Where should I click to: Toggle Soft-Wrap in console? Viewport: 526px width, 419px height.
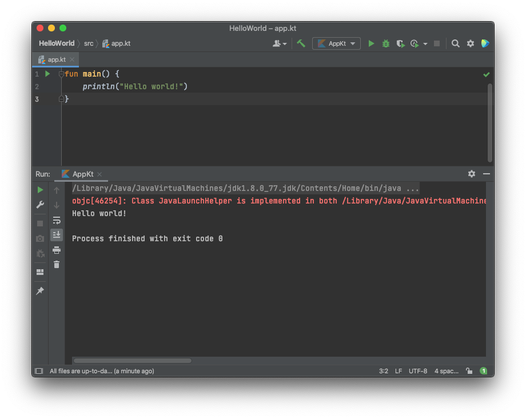tap(57, 220)
